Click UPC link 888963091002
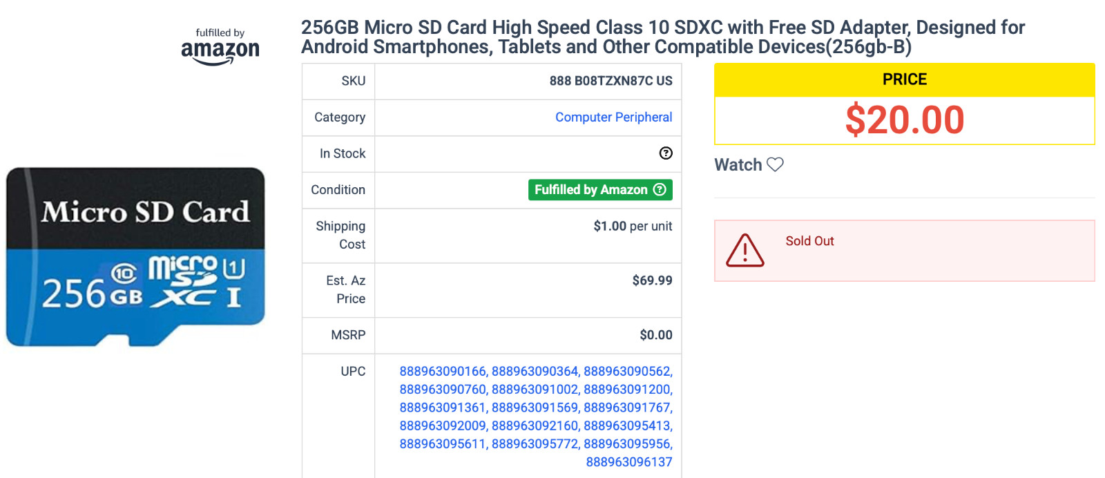Screen dimensions: 1105x478 535,390
